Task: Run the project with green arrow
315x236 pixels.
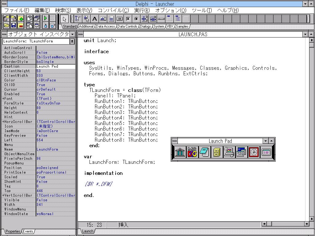Action: [x=46, y=18]
